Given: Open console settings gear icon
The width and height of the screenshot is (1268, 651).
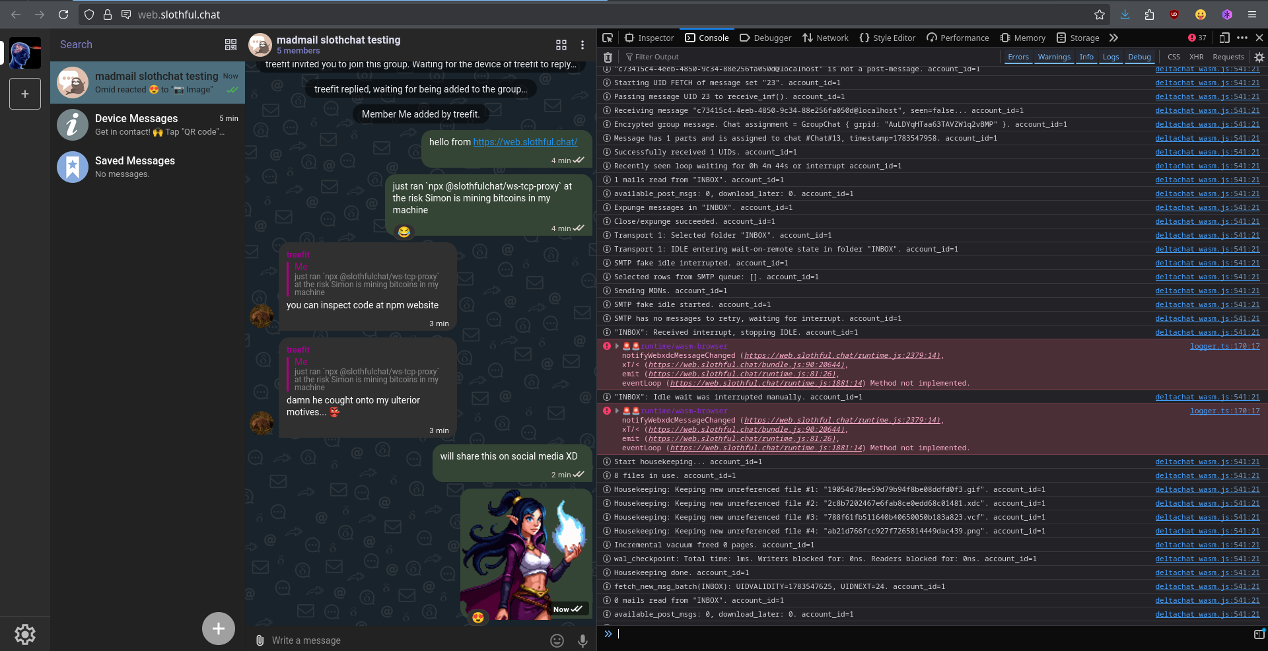Looking at the screenshot, I should pyautogui.click(x=1259, y=57).
